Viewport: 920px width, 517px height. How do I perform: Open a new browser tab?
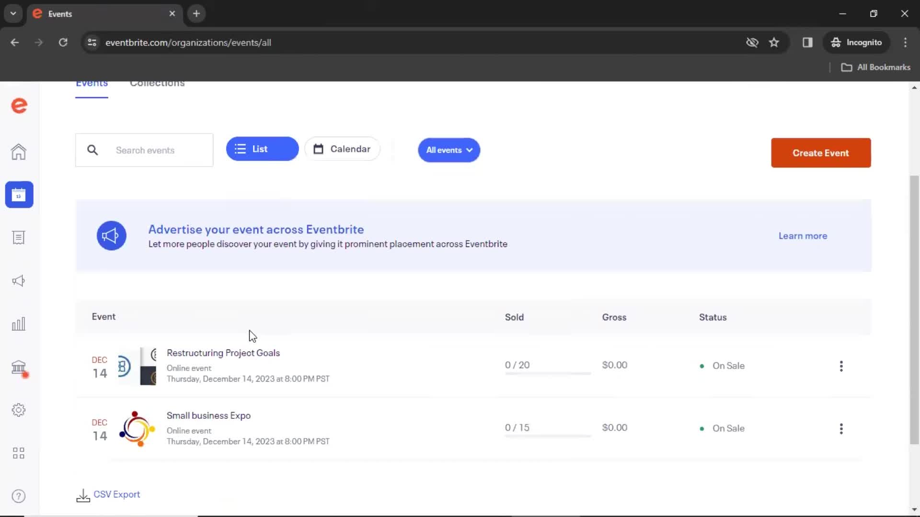(196, 14)
